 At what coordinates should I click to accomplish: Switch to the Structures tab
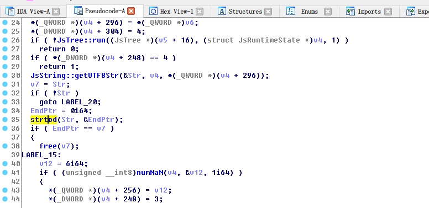pos(245,12)
